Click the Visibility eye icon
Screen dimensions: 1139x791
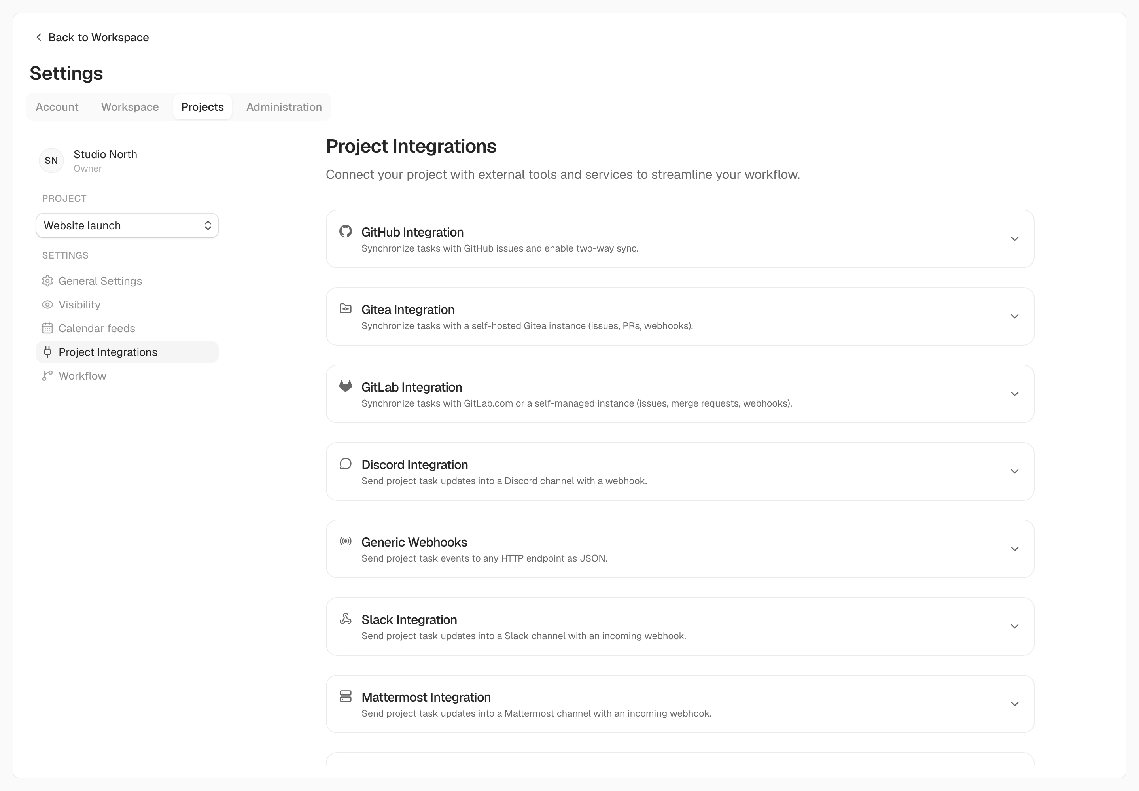click(x=47, y=305)
